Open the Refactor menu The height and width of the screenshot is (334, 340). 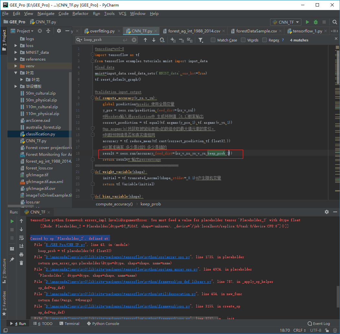click(x=80, y=14)
